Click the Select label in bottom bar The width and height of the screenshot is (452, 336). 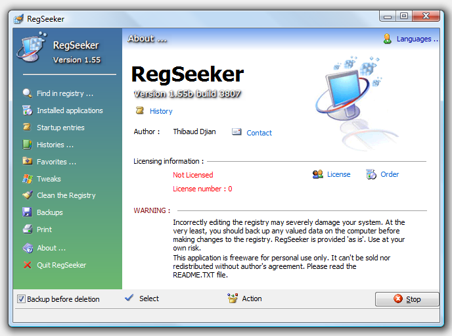point(149,299)
